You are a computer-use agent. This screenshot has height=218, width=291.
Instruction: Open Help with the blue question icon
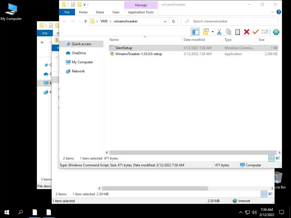[278, 12]
